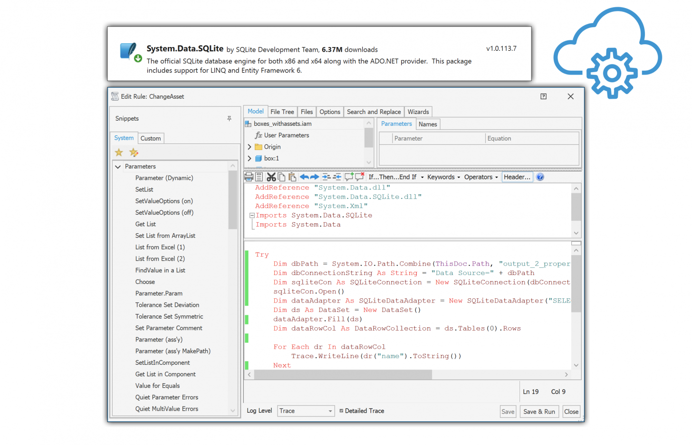This screenshot has height=445, width=692.
Task: Open the Search and Replace tab
Action: 374,112
